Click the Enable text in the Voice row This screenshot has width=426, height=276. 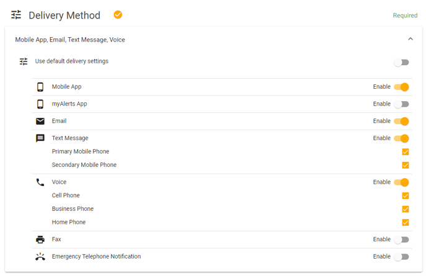[381, 182]
